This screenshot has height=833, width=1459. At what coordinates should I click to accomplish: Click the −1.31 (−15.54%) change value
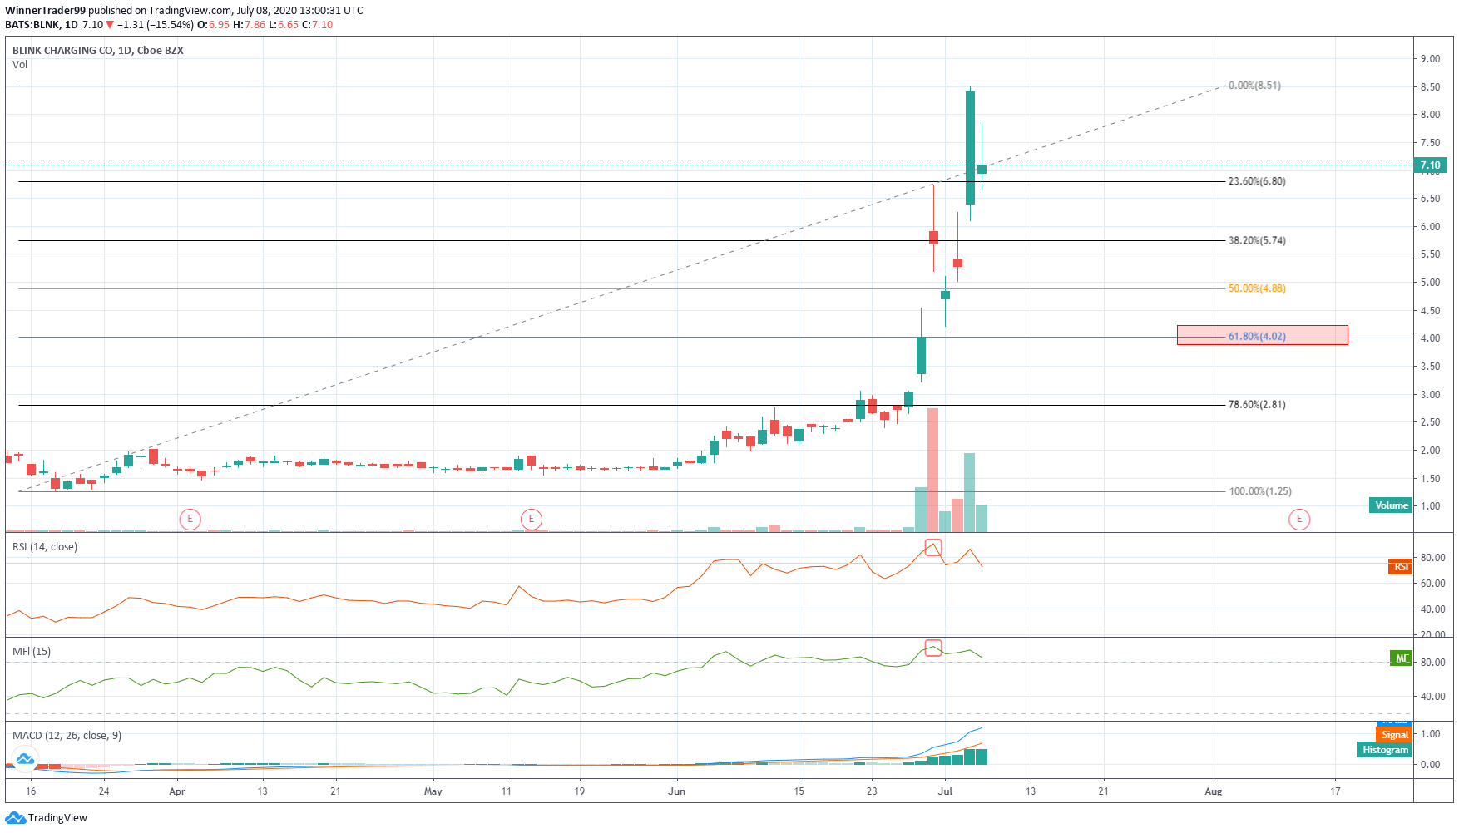156,25
